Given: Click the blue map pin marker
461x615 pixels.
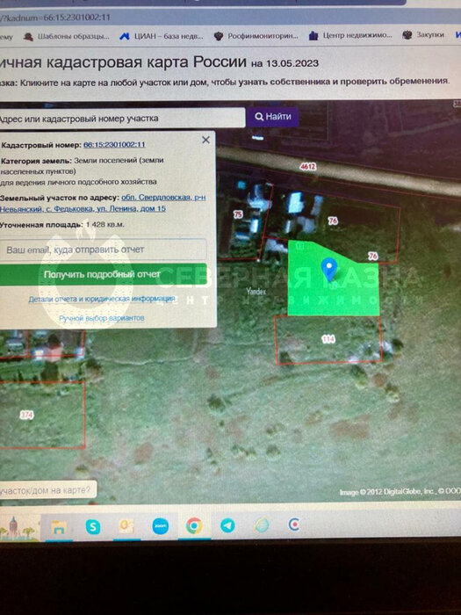Looking at the screenshot, I should 329,270.
